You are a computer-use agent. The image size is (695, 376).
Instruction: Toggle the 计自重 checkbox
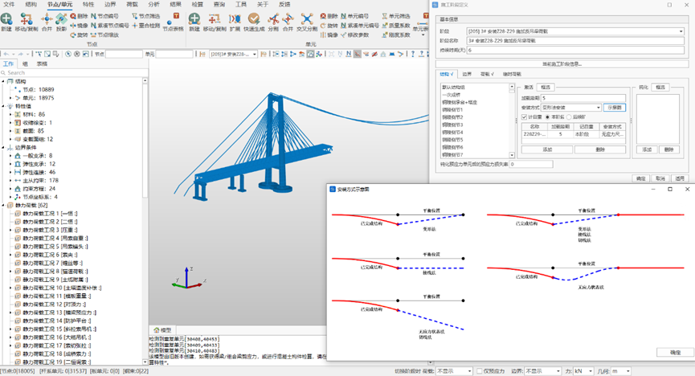click(525, 116)
